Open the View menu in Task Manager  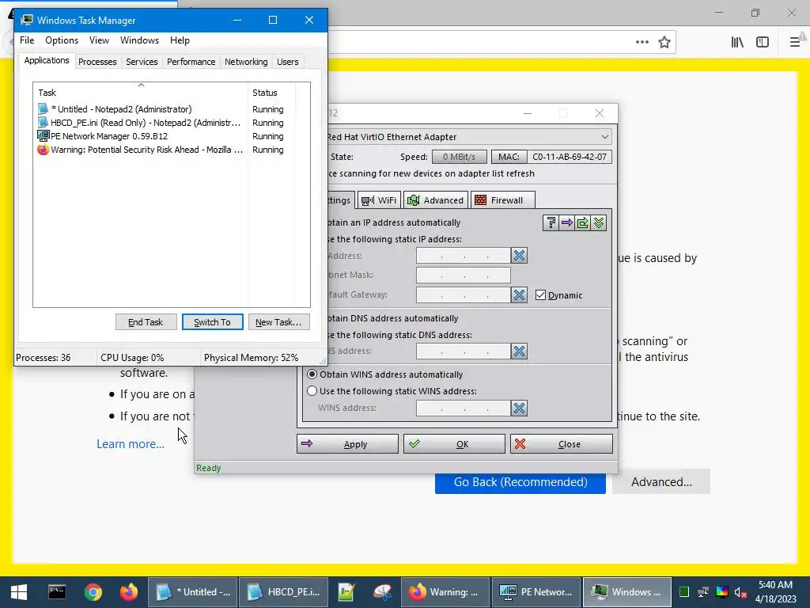[x=99, y=40]
